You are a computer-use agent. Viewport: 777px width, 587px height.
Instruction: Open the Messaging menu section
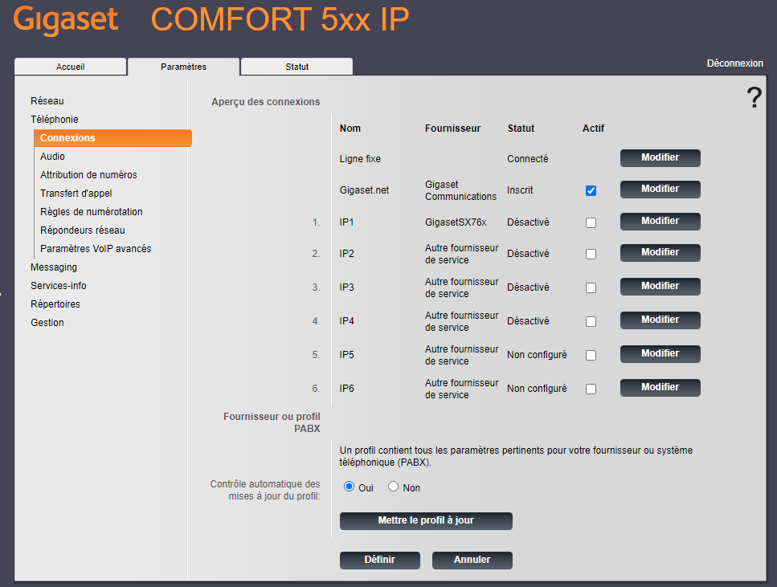coord(54,267)
